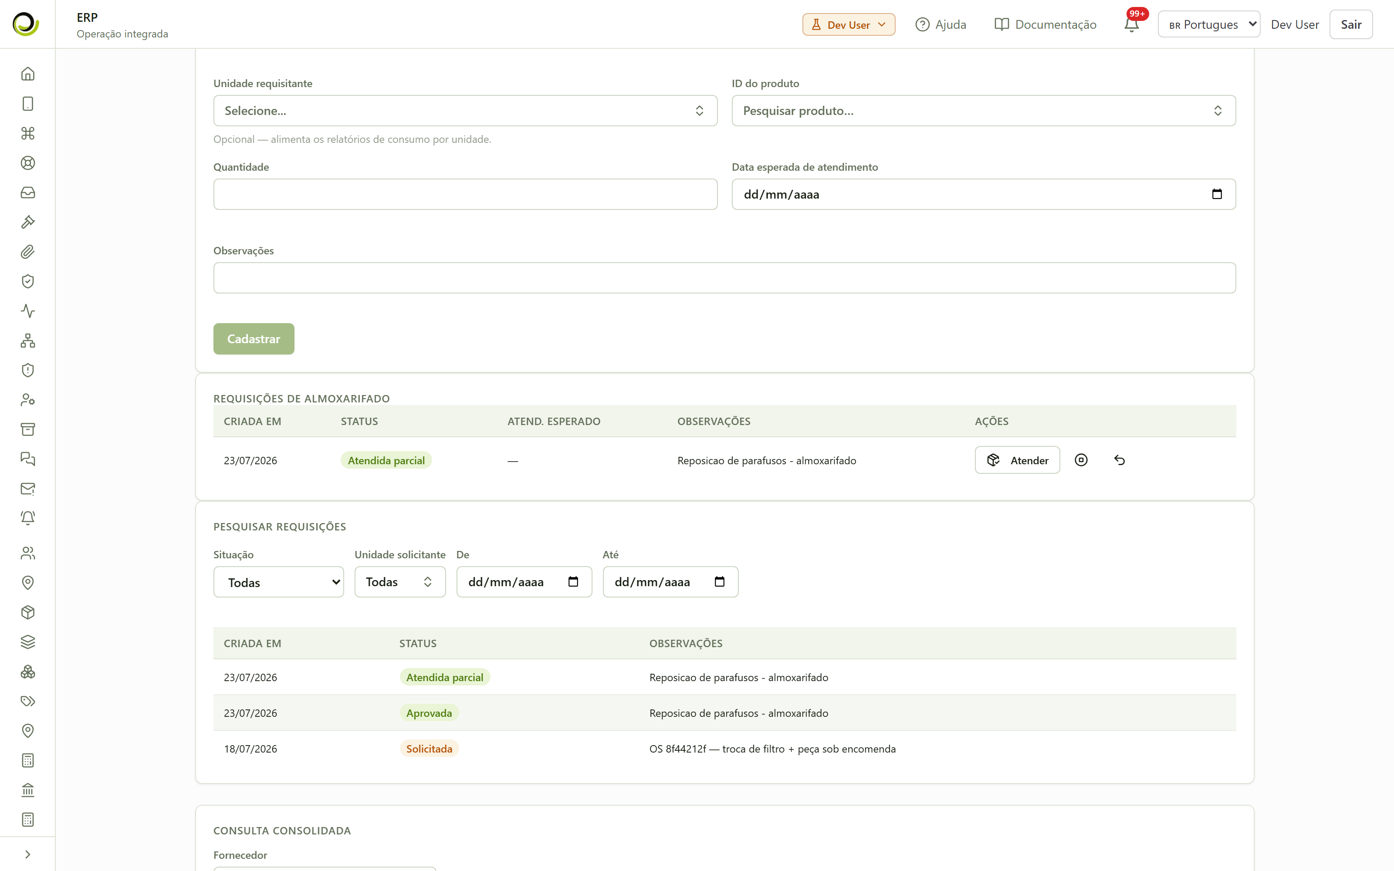The height and width of the screenshot is (871, 1394).
Task: Open notifications bell with 99+ badge
Action: (x=1132, y=24)
